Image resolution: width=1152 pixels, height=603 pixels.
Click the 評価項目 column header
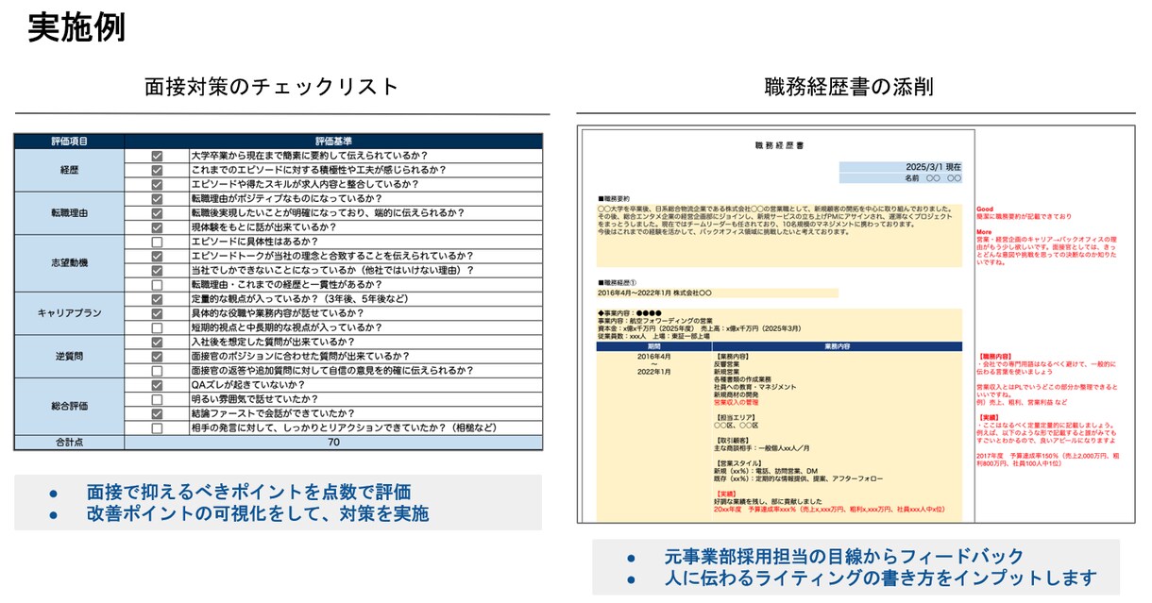coord(69,141)
